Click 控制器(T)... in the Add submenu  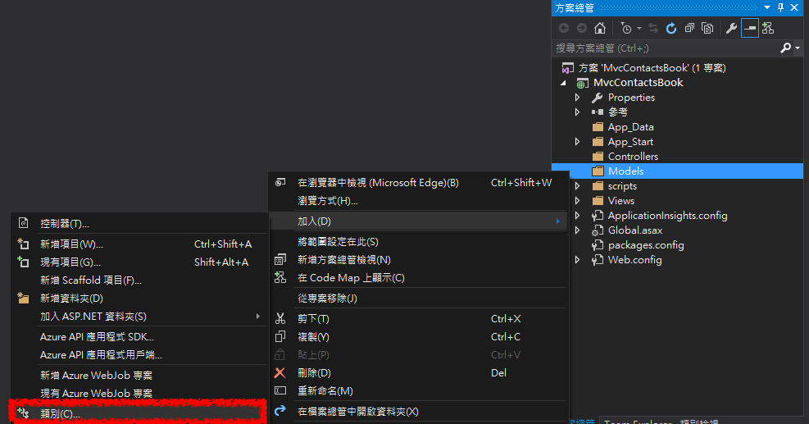pos(64,223)
